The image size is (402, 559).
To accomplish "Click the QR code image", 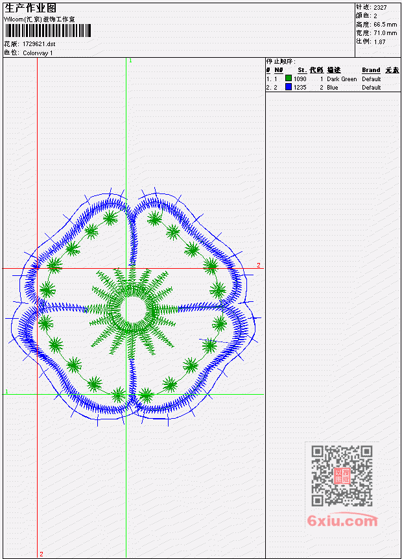I will pos(342,476).
